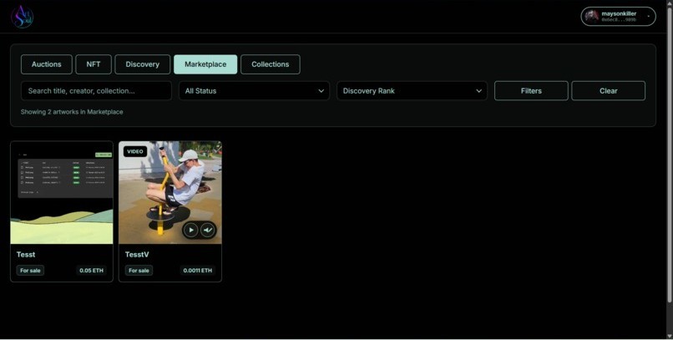Click the Tesst artwork title

tap(26, 255)
